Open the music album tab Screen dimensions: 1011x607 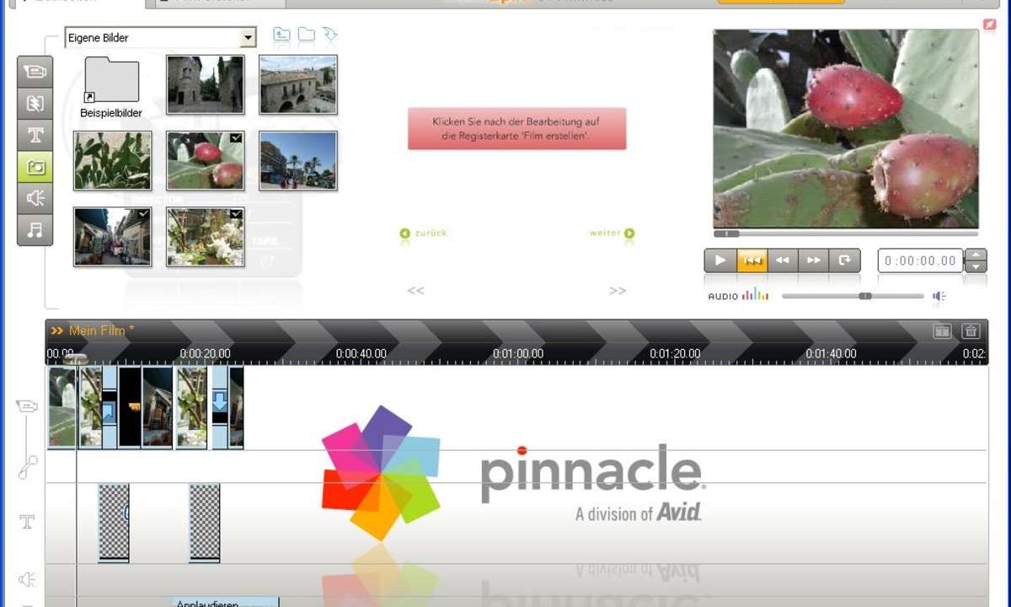coord(35,229)
